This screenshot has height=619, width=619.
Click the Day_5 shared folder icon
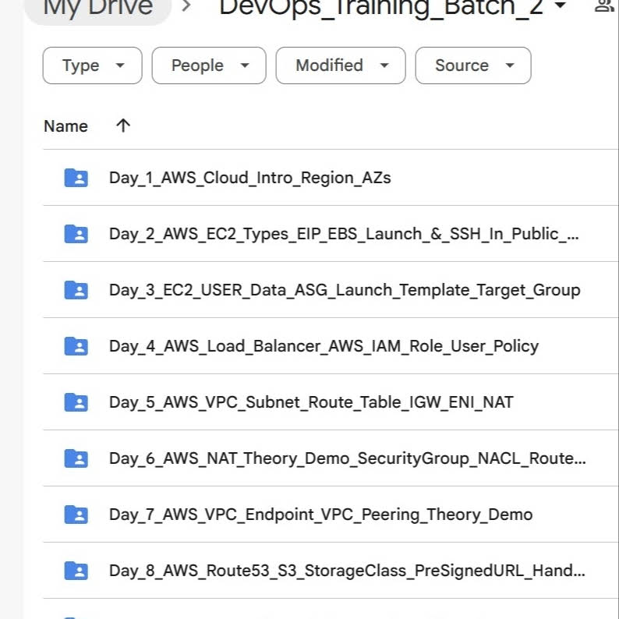pyautogui.click(x=76, y=401)
